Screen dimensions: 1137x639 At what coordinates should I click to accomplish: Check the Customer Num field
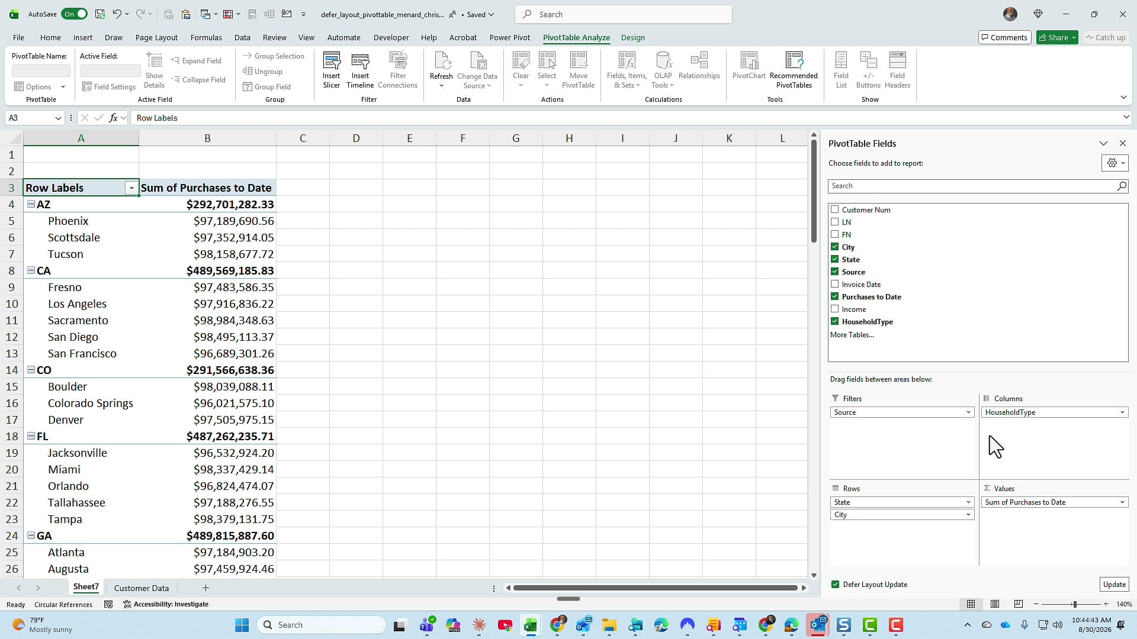[834, 209]
